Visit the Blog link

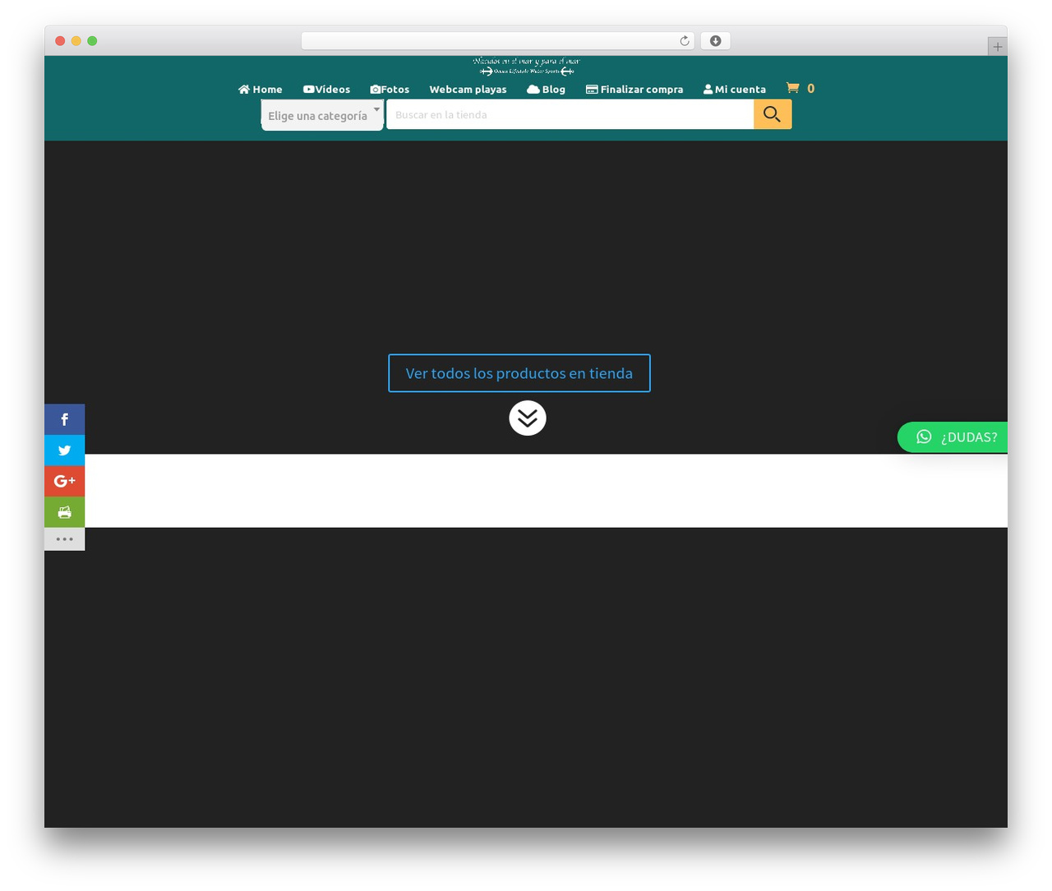[546, 90]
